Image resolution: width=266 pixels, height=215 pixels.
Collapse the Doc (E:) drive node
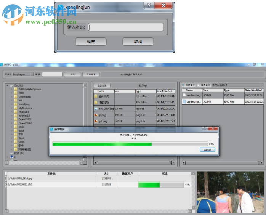(x=7, y=85)
